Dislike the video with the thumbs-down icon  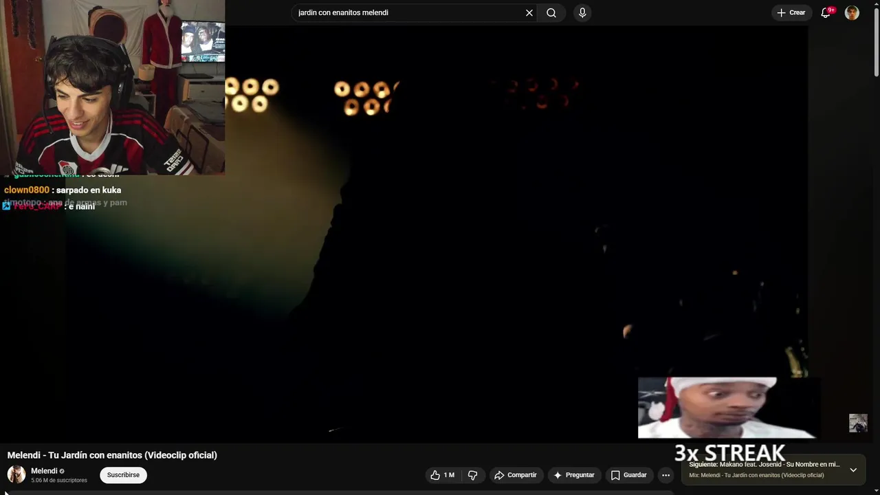tap(472, 475)
